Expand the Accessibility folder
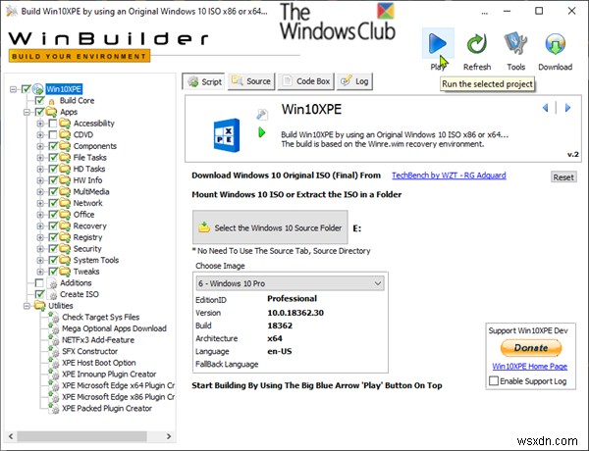 click(40, 124)
